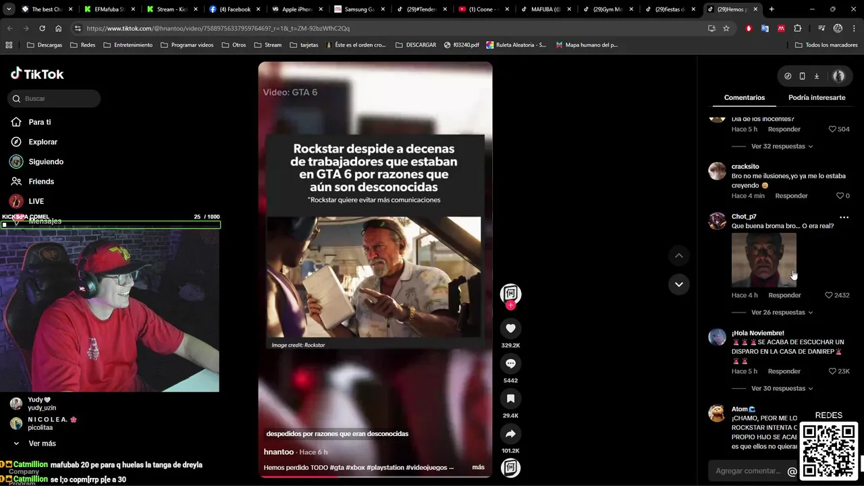
Task: Expand Ver más in followed accounts
Action: (42, 443)
